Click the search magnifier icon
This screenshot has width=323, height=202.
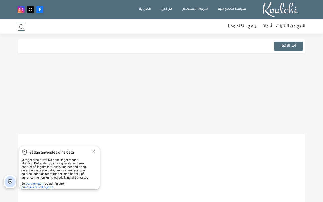coord(21,27)
